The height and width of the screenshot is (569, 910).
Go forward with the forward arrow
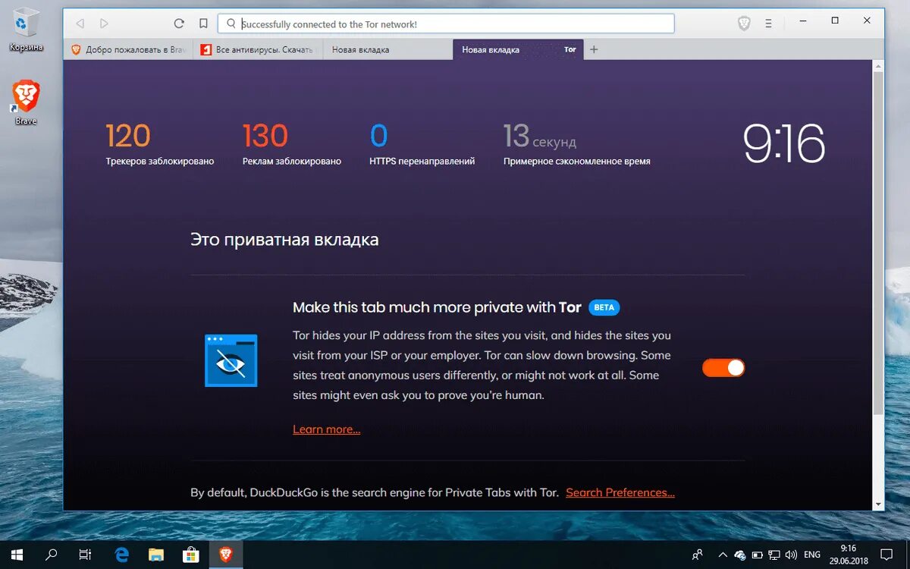coord(104,24)
